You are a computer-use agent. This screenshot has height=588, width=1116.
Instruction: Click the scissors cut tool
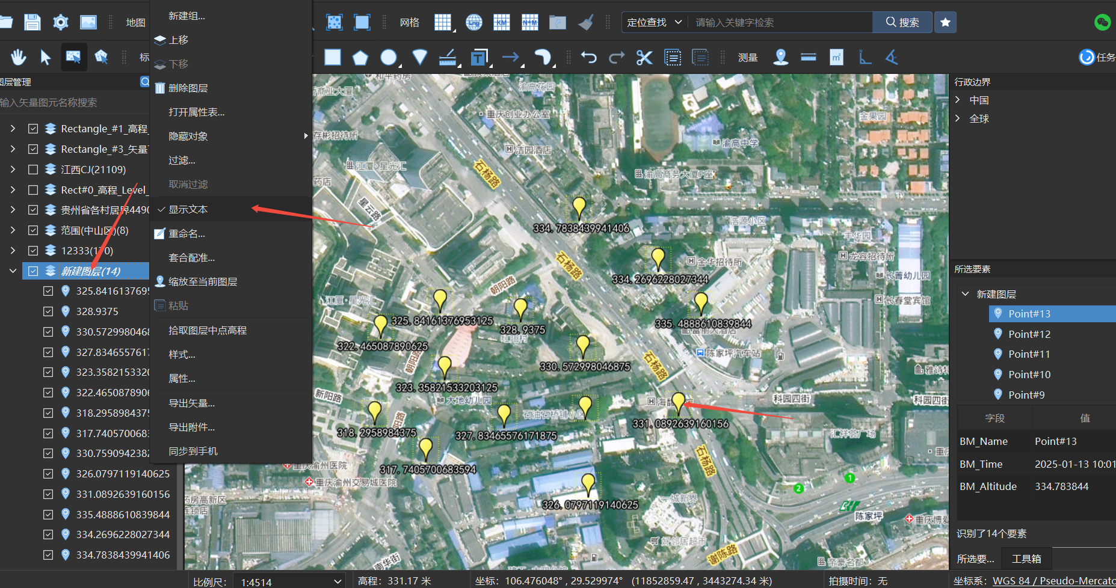tap(644, 57)
